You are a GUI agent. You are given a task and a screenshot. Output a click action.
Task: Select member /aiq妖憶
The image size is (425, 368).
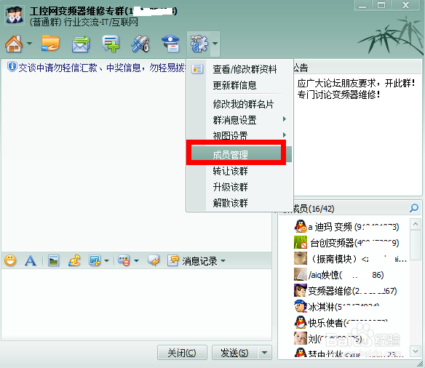pos(339,275)
